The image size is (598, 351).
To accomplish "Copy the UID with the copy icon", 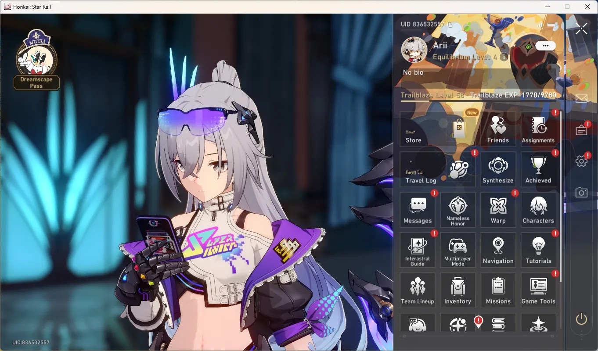I will [x=450, y=25].
